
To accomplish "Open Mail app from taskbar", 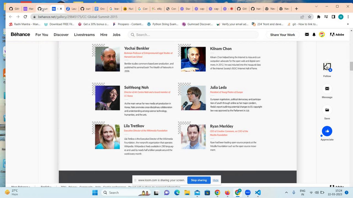I will 197,193.
